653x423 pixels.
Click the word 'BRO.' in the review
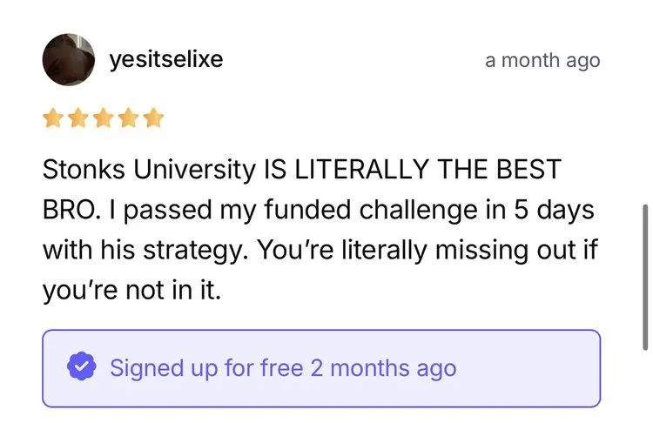pyautogui.click(x=71, y=210)
